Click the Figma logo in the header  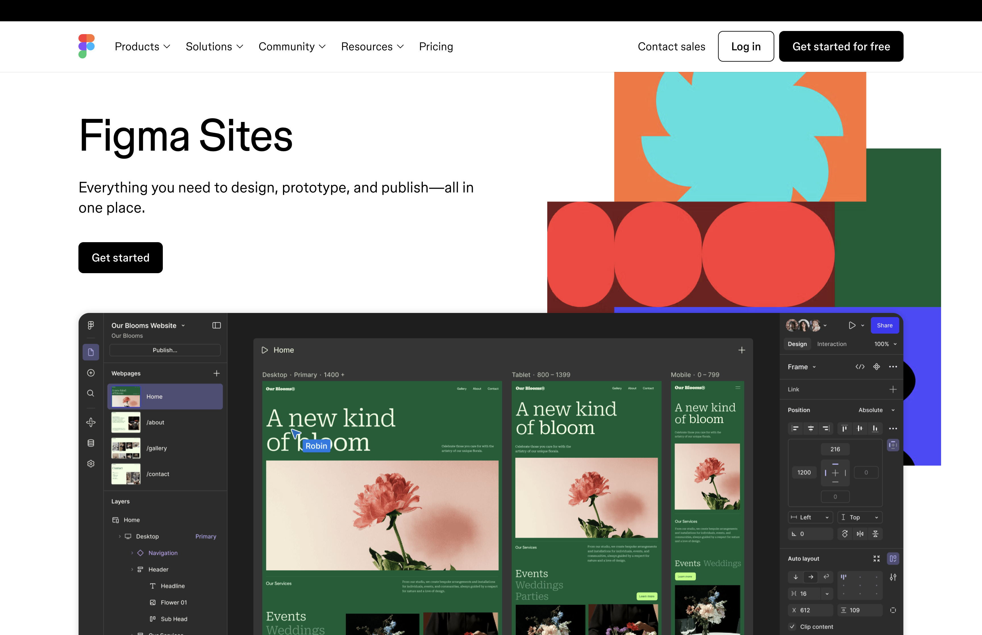click(87, 46)
